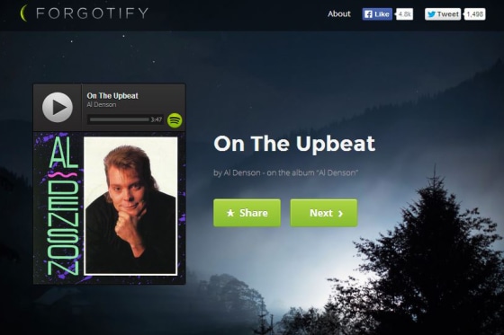Click Al Denson artist name in player

point(102,104)
